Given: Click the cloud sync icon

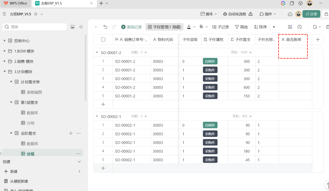Looking at the screenshot, I should [x=290, y=14].
